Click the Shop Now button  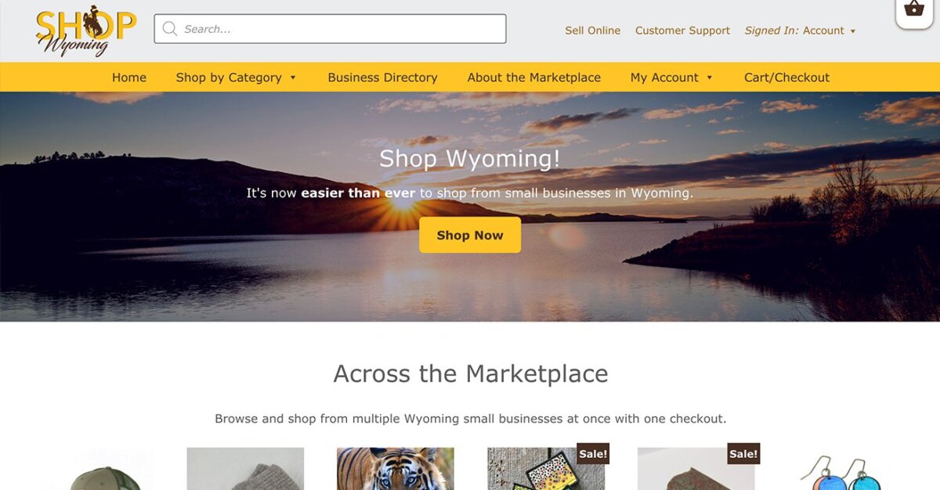pyautogui.click(x=470, y=235)
